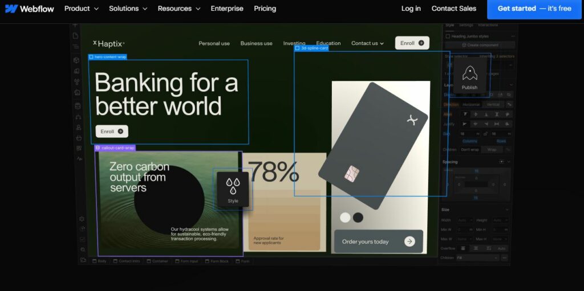Open the Pricing page
This screenshot has height=291, width=584.
coord(265,9)
